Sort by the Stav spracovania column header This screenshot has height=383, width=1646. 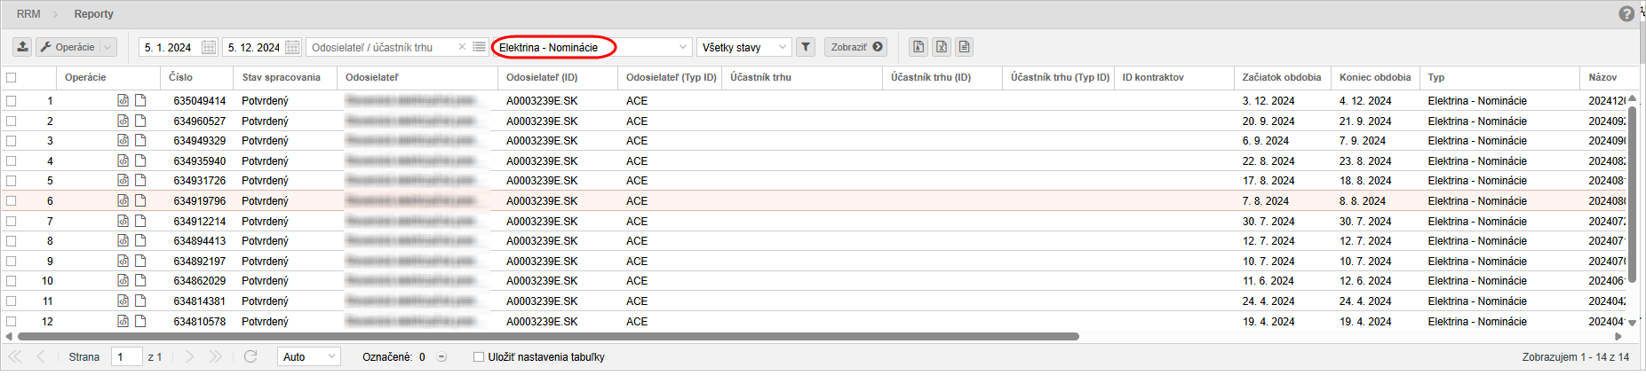pyautogui.click(x=281, y=78)
